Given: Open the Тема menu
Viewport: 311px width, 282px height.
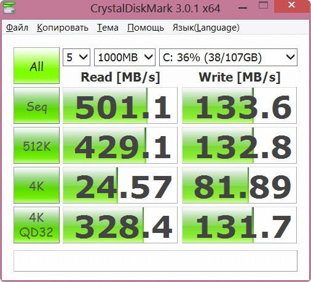Looking at the screenshot, I should pos(108,28).
